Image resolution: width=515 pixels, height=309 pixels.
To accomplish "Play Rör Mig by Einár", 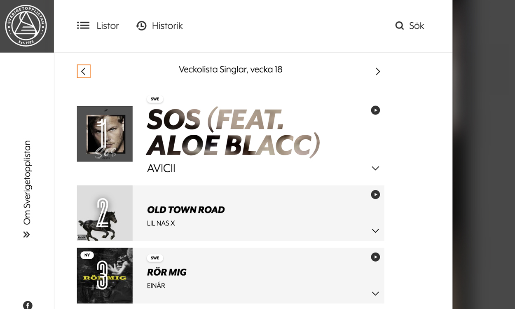I will pos(375,257).
